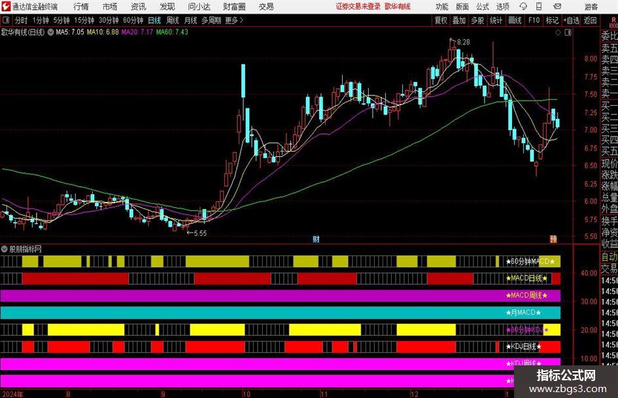The height and width of the screenshot is (398, 618).
Task: Open the 行情 menu
Action: pyautogui.click(x=81, y=7)
